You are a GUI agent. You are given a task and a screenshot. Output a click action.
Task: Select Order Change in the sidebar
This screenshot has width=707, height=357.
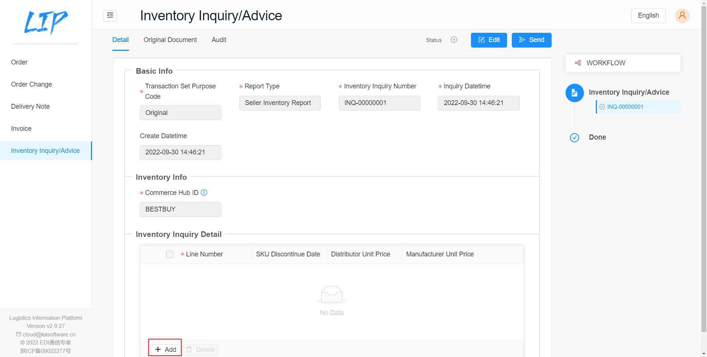[46, 84]
